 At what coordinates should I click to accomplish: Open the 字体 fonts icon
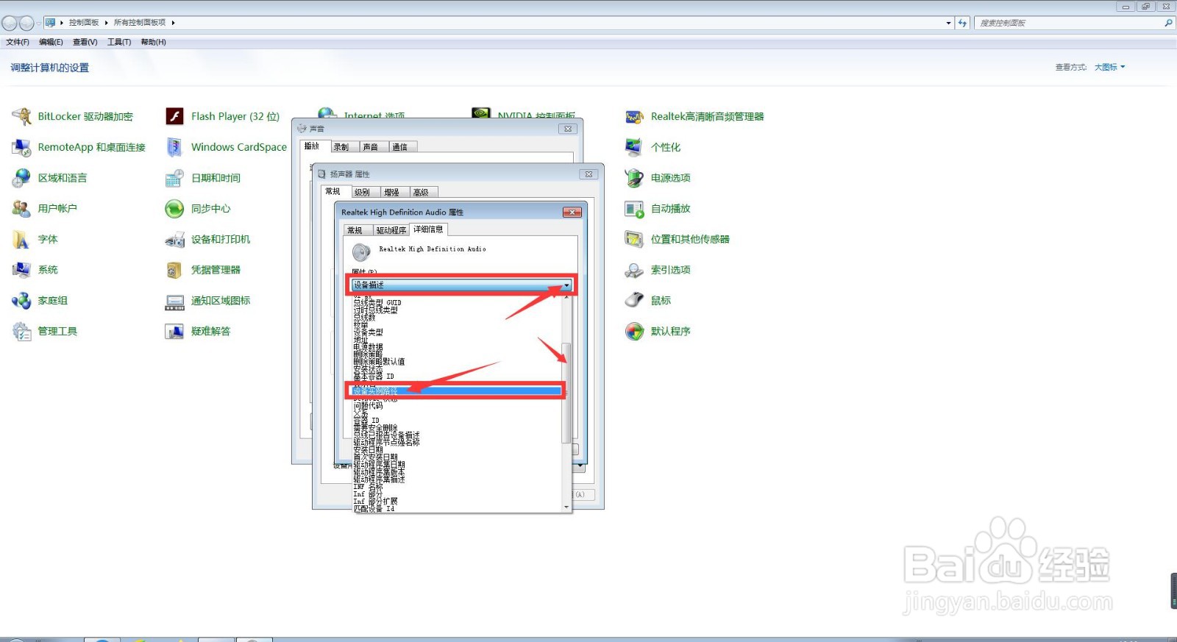pyautogui.click(x=21, y=240)
